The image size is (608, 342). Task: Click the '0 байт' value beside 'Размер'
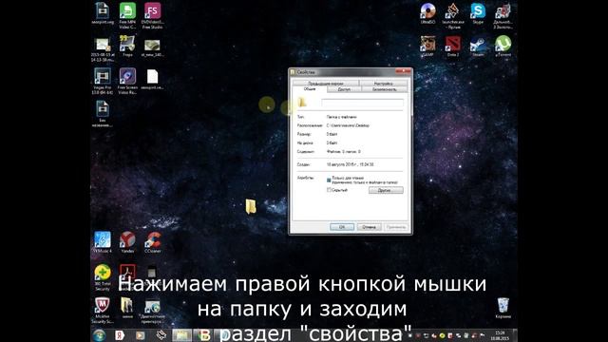pyautogui.click(x=332, y=134)
